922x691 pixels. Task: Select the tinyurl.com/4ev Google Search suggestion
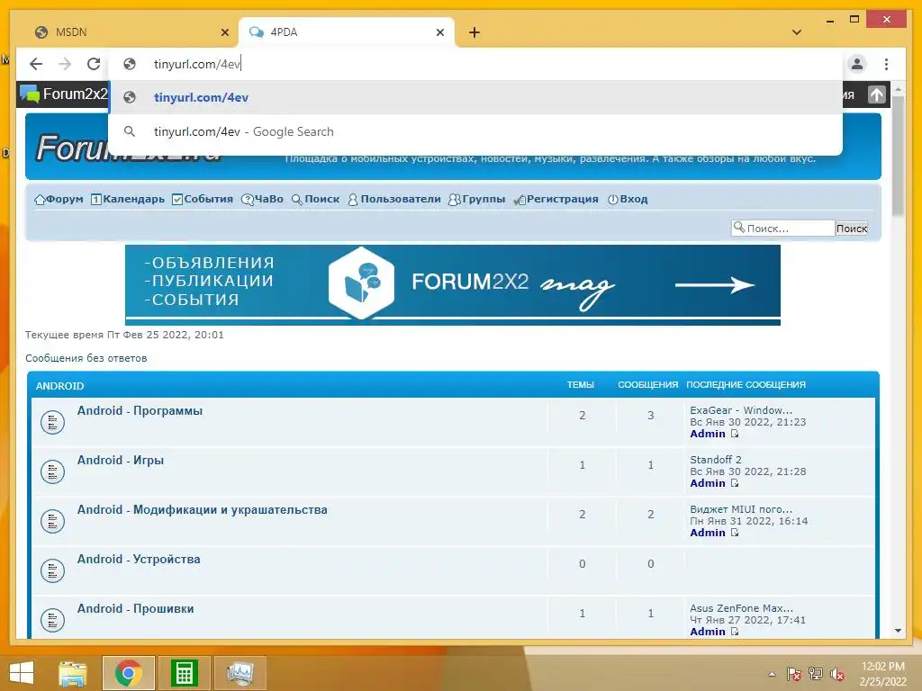(475, 131)
